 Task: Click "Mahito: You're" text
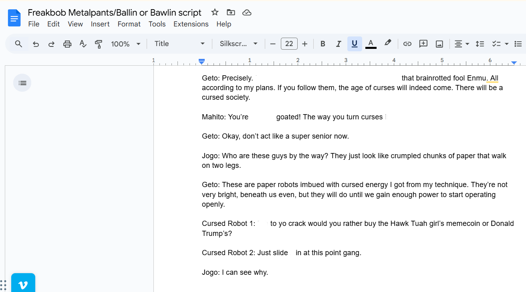[x=225, y=117]
